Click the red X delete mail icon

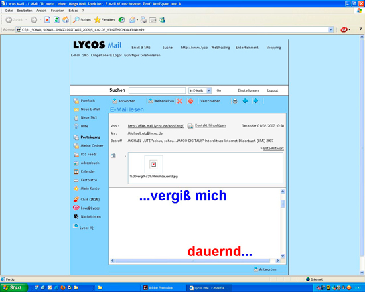point(179,101)
